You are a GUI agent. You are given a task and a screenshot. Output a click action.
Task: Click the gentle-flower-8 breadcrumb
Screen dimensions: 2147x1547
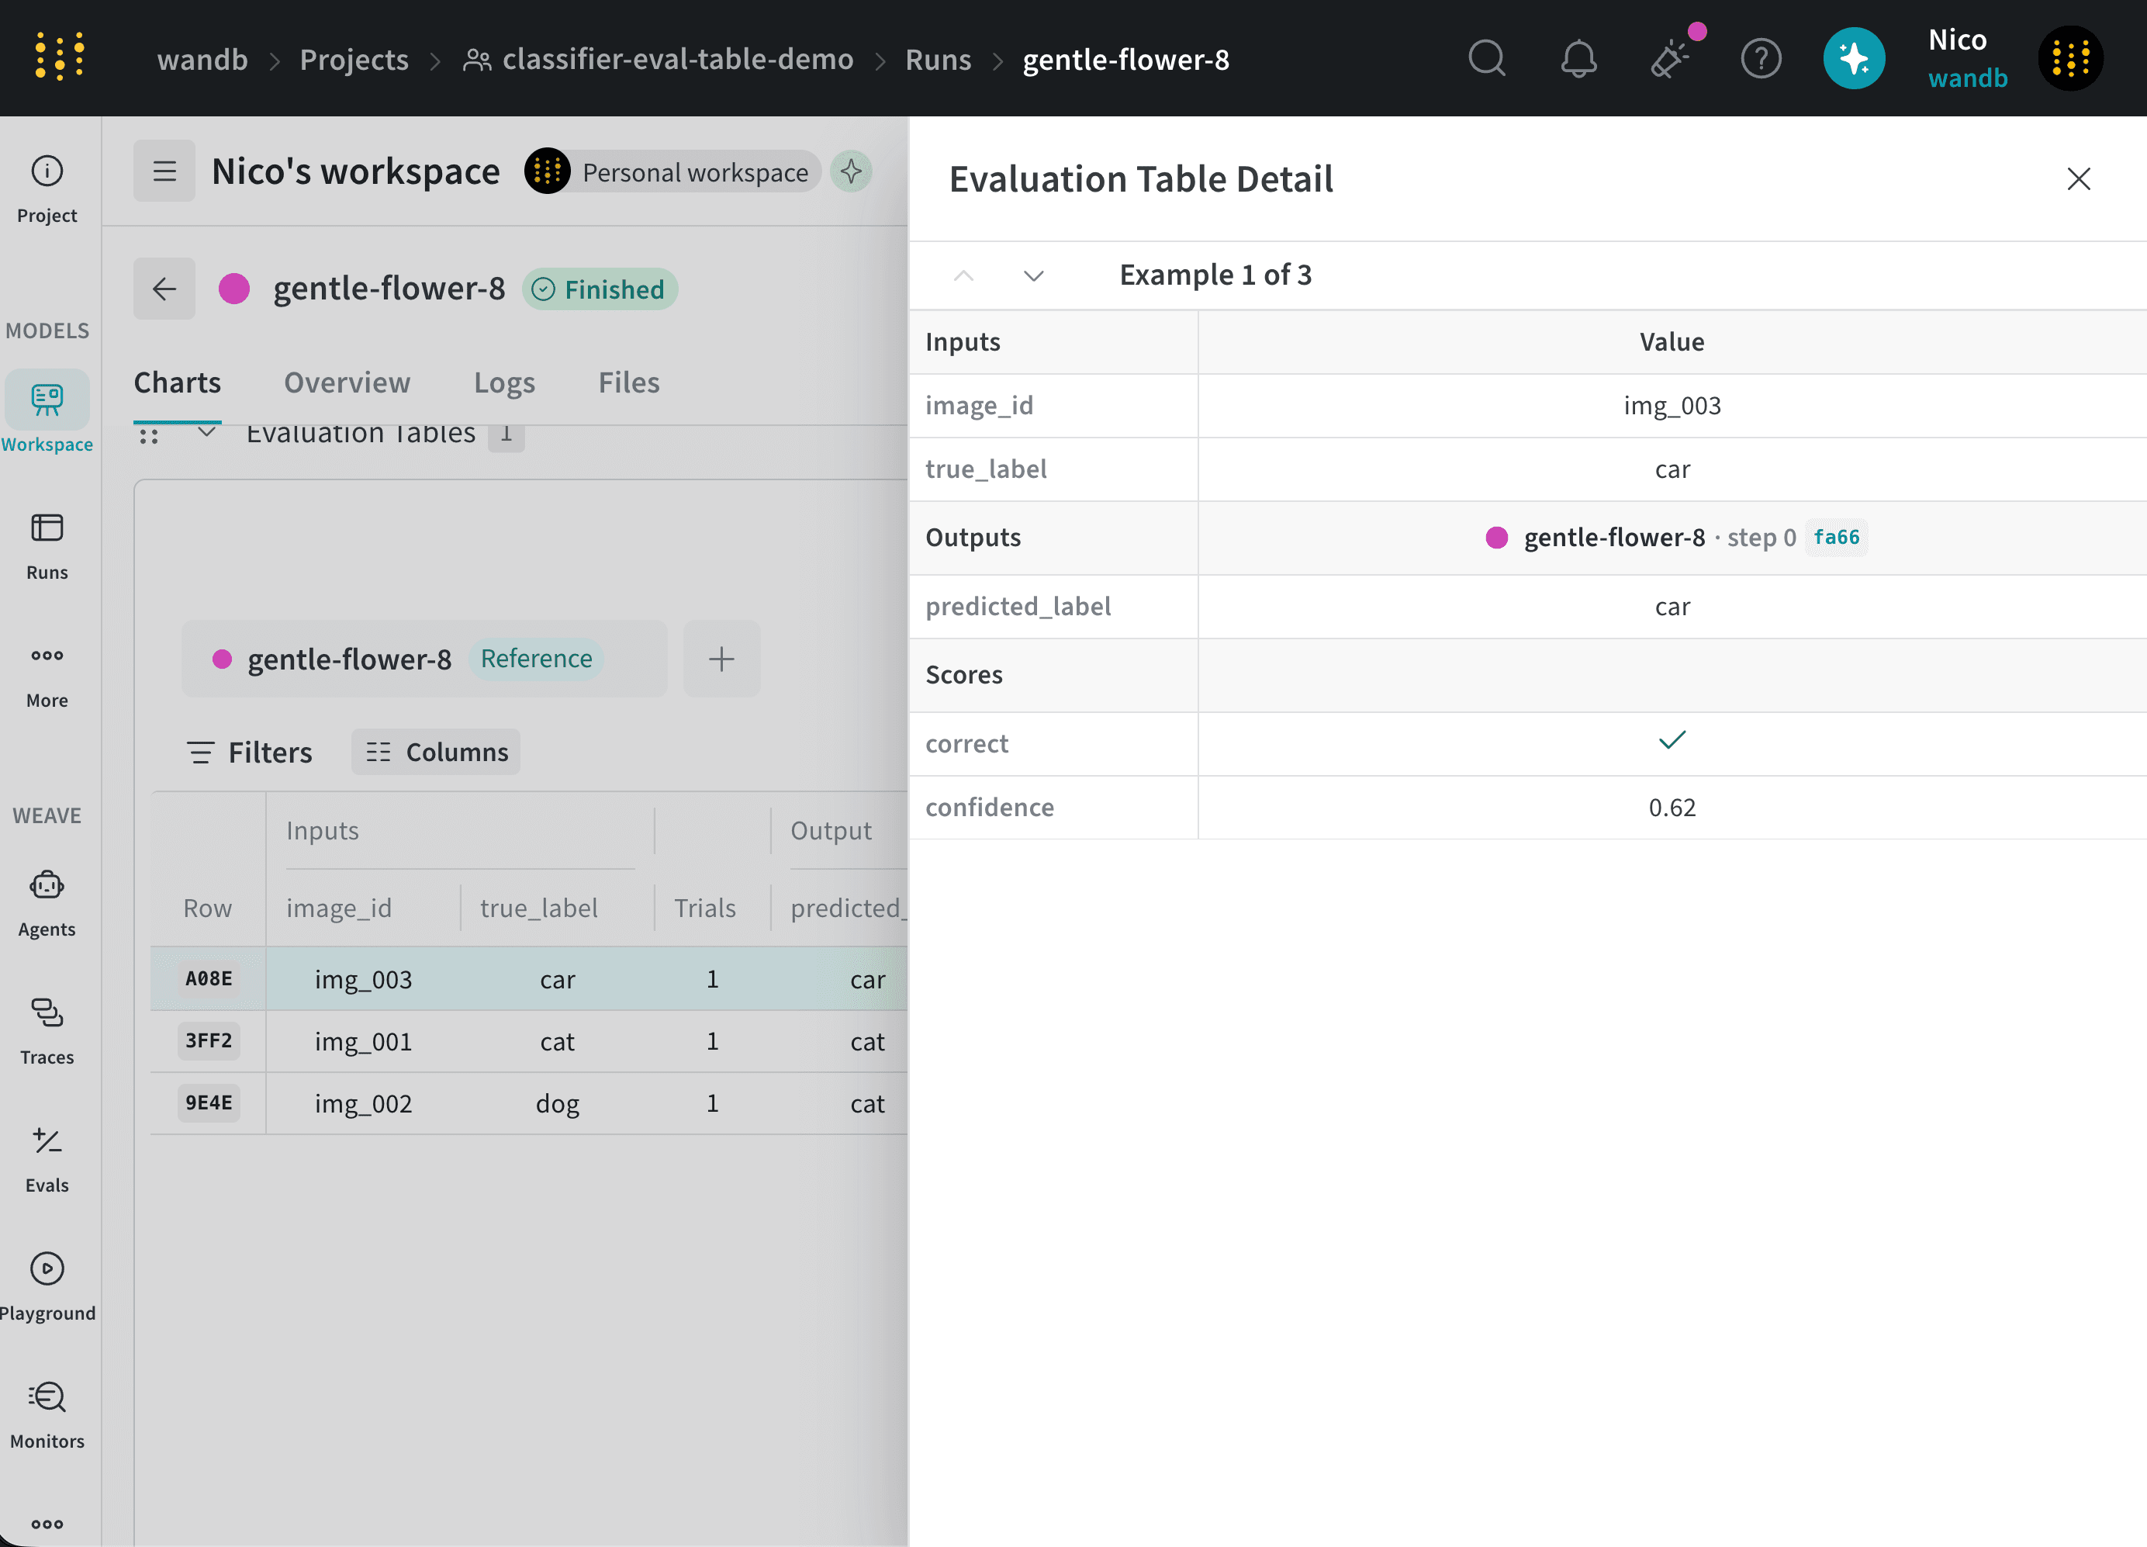1125,60
